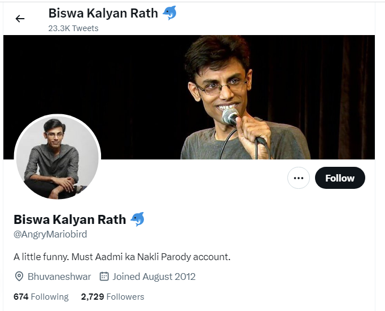
Task: Click the bio text about Parody account
Action: coord(122,257)
